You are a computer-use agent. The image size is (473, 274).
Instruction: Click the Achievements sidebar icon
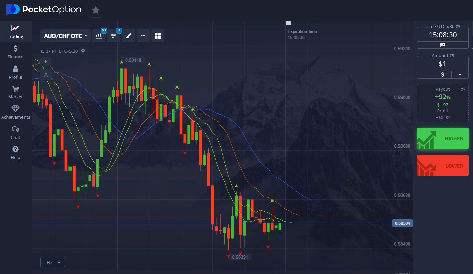coord(15,112)
